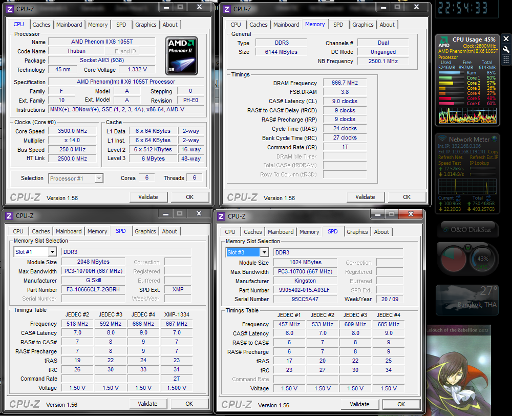Image resolution: width=512 pixels, height=416 pixels.
Task: Click Validate in the Slot #3 SPD window
Action: point(359,405)
